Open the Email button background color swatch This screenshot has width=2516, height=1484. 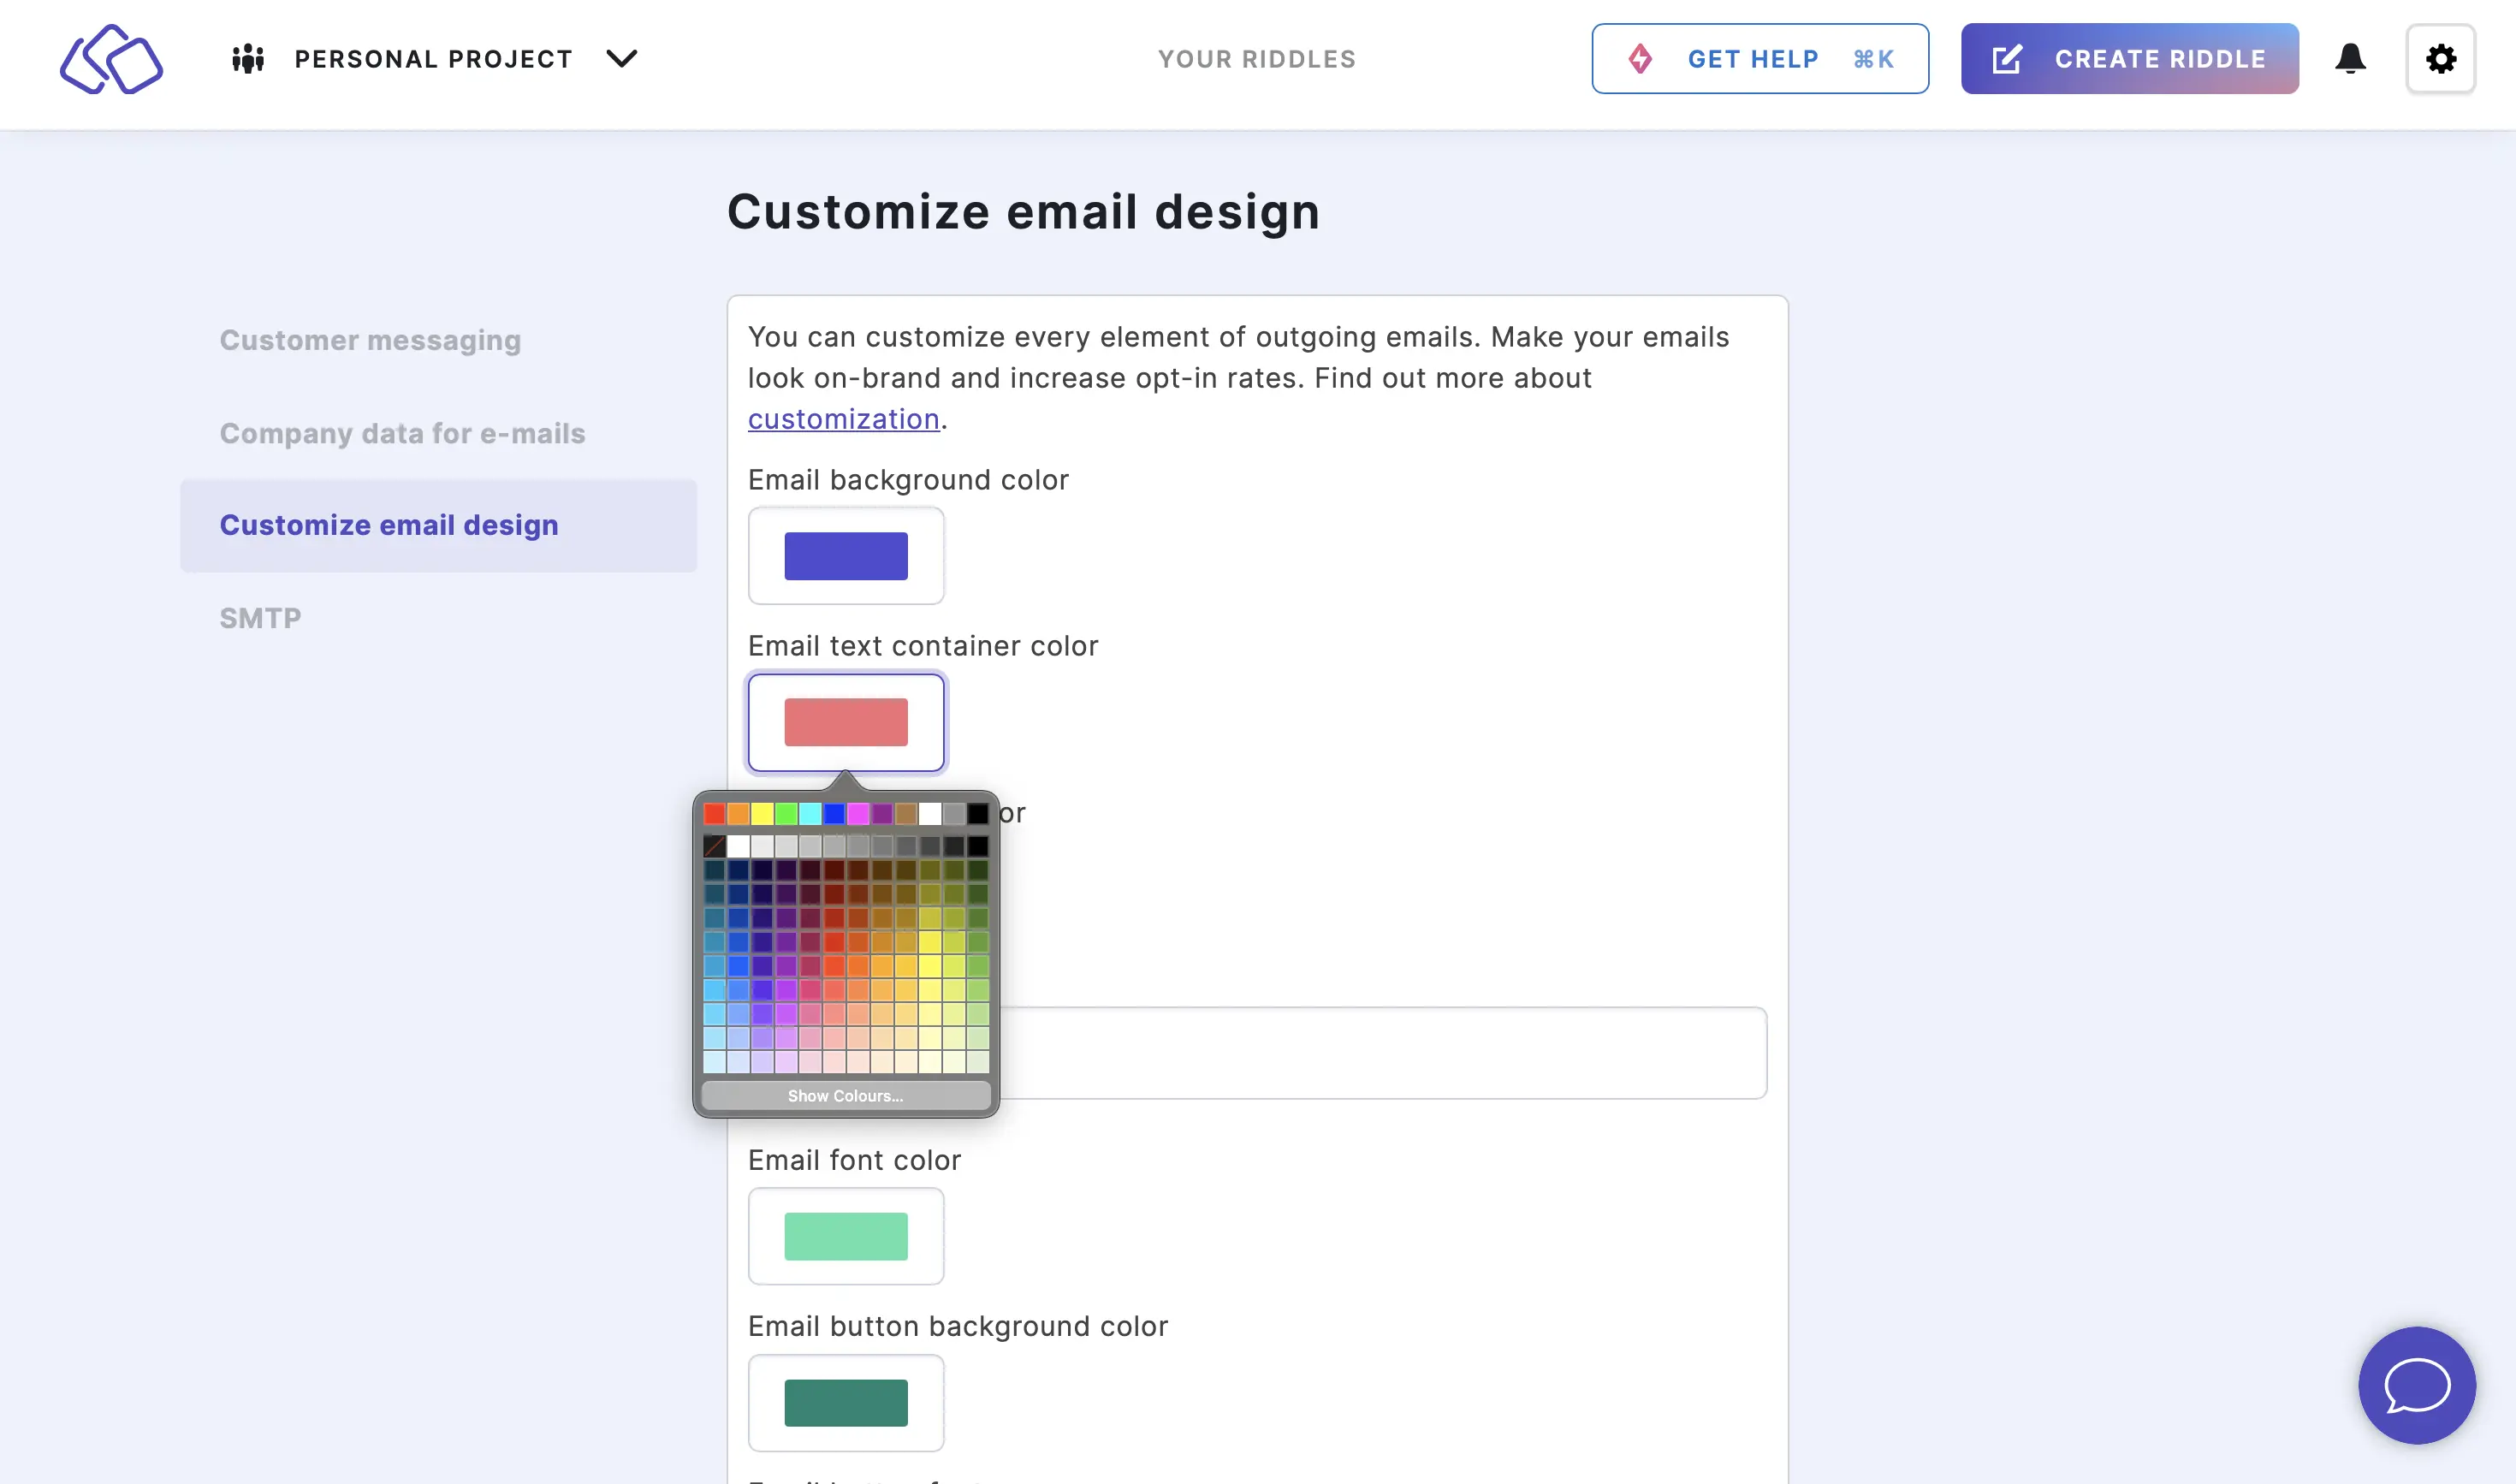click(846, 1403)
